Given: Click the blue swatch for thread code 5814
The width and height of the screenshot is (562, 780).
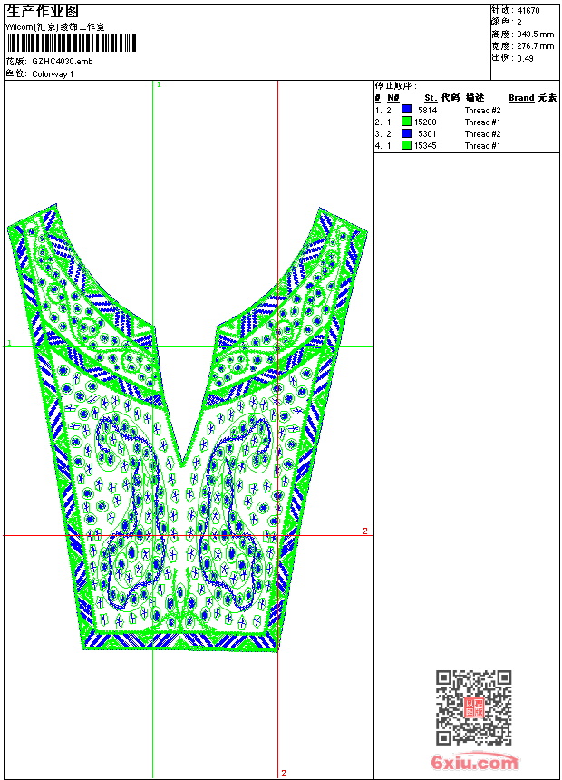Looking at the screenshot, I should pos(406,110).
